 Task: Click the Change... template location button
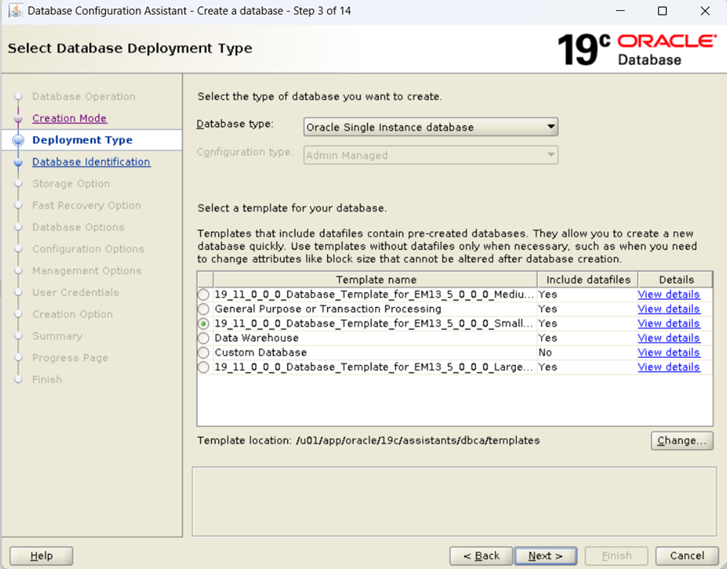pos(681,441)
